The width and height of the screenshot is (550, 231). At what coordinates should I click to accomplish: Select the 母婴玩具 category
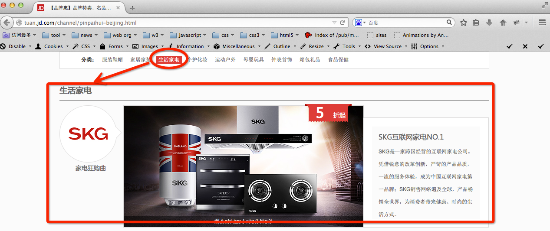pos(254,60)
